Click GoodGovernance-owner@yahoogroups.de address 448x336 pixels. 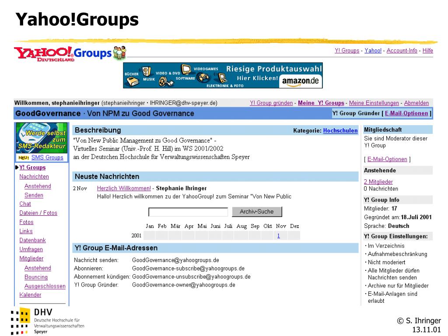pyautogui.click(x=183, y=285)
